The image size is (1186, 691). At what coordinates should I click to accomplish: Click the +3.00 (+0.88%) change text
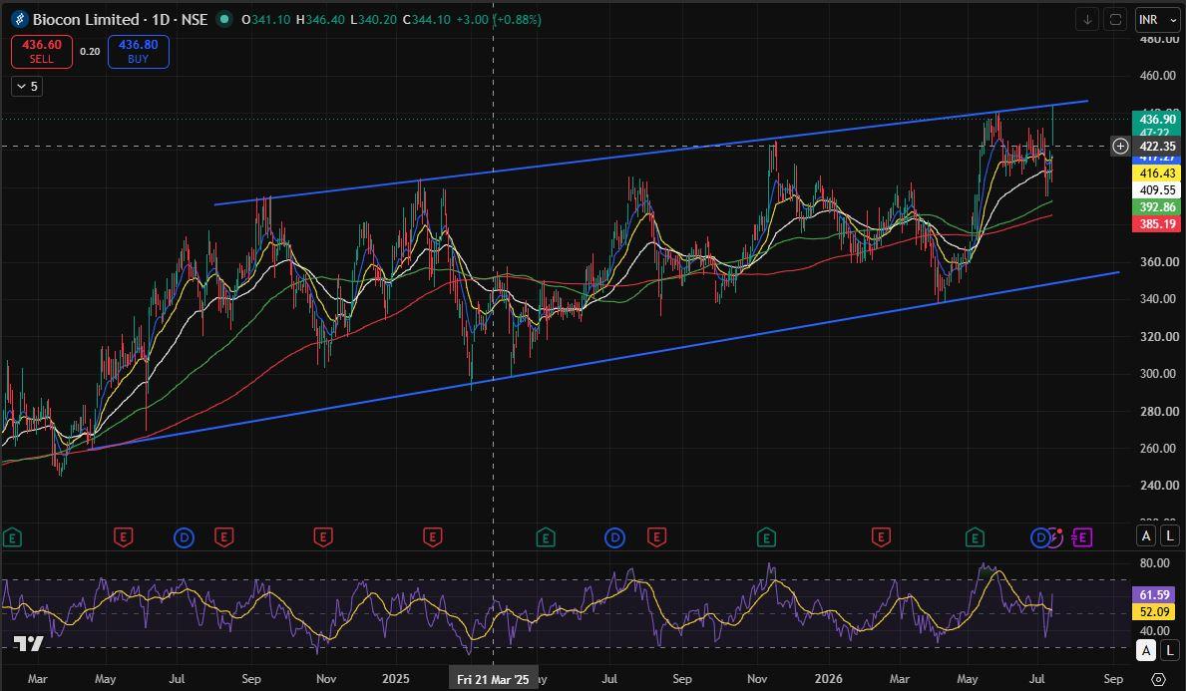click(x=499, y=20)
